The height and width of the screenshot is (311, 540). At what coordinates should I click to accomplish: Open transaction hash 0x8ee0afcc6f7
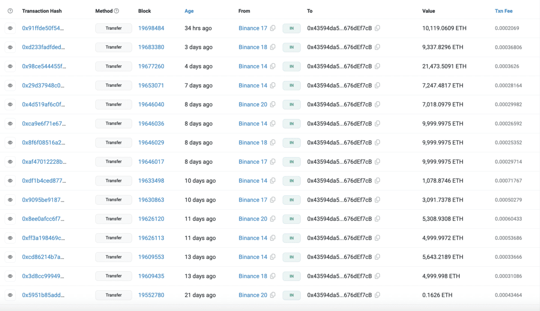click(x=43, y=219)
